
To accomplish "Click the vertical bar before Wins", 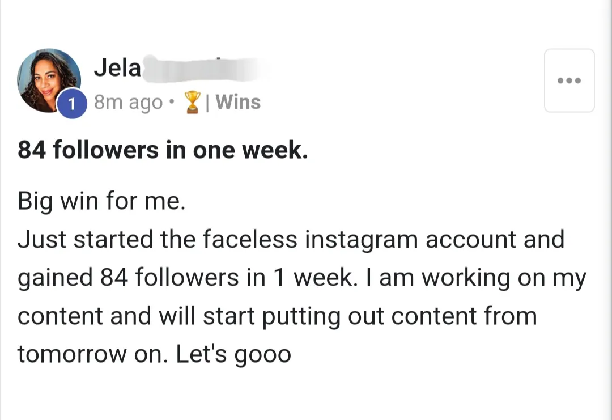I will click(209, 103).
